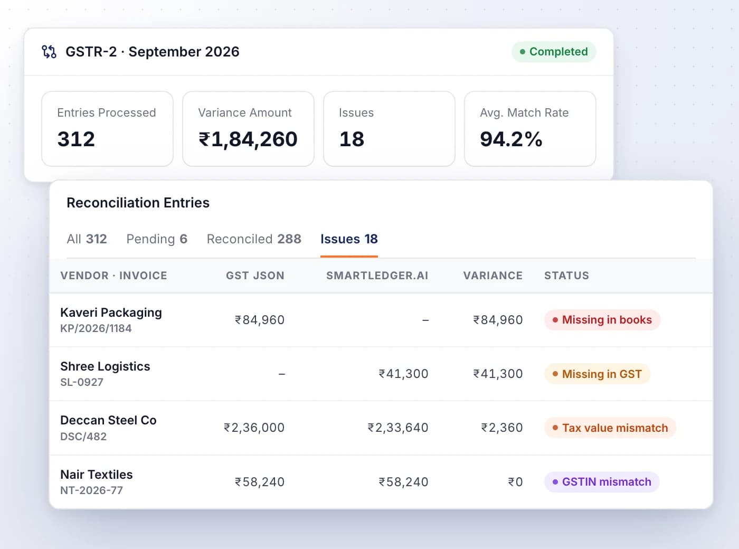The image size is (739, 549).
Task: Open the All 312 tab
Action: pos(87,239)
